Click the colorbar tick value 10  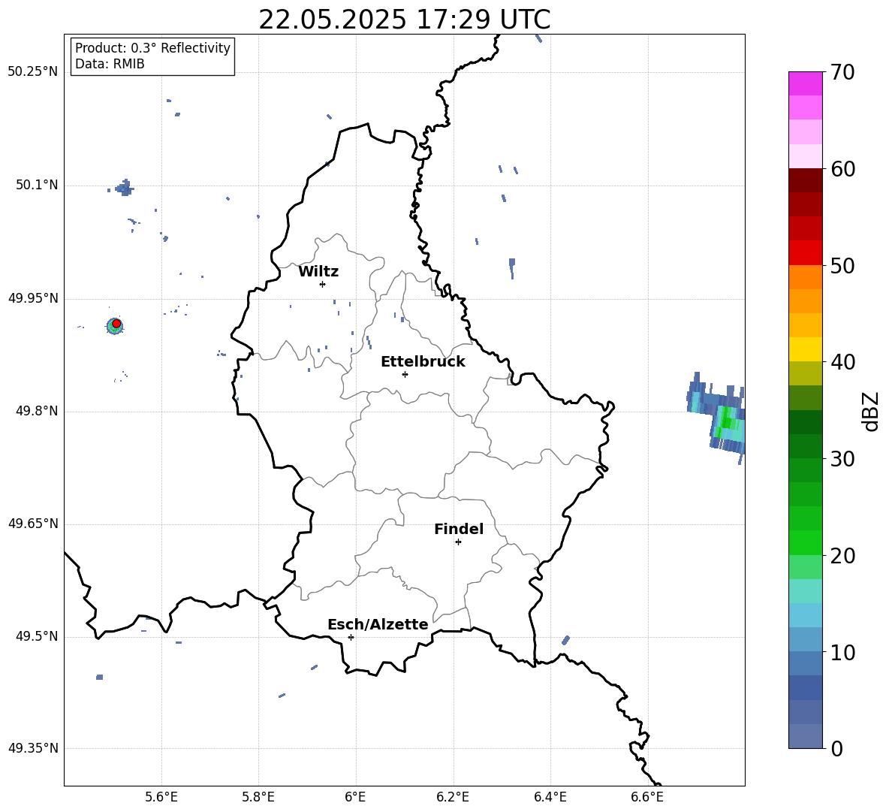[842, 653]
